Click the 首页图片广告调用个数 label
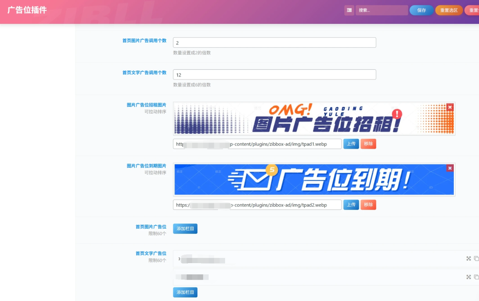This screenshot has width=479, height=301. pyautogui.click(x=144, y=41)
